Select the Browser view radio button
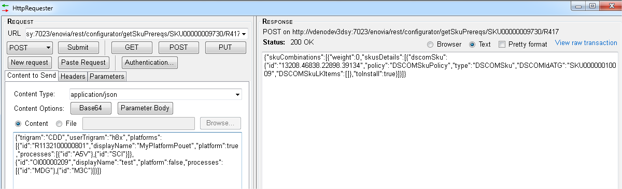622x189 pixels. (x=430, y=45)
